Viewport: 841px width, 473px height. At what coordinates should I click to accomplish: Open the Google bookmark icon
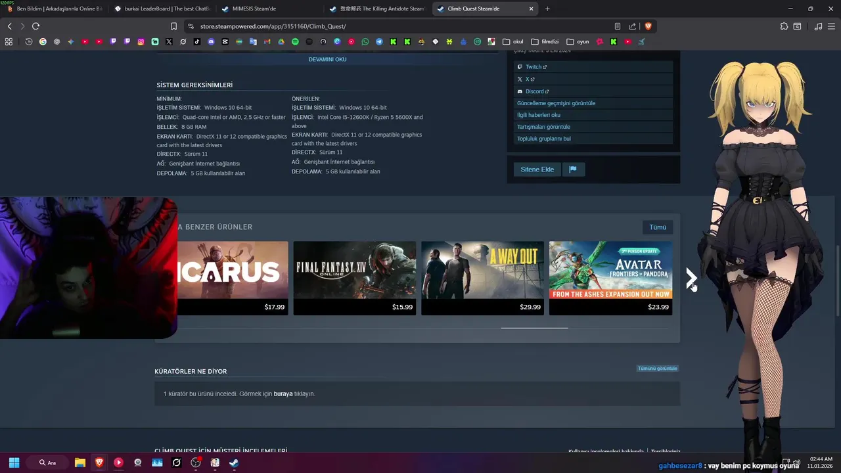click(x=43, y=41)
